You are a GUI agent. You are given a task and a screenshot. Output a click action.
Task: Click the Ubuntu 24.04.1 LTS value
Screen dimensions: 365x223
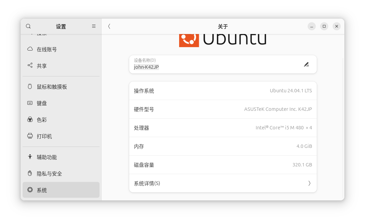pyautogui.click(x=291, y=91)
